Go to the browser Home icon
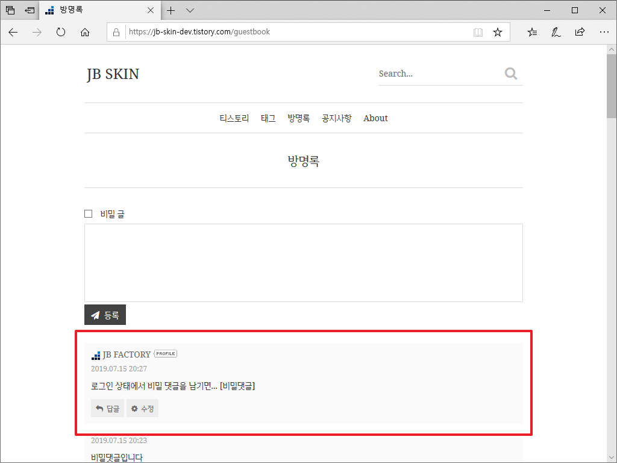The width and height of the screenshot is (617, 463). click(85, 33)
